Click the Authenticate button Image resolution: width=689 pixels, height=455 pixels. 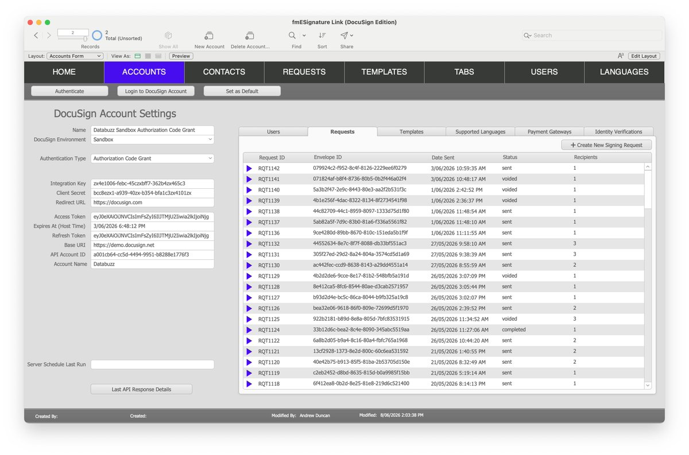[x=69, y=91]
